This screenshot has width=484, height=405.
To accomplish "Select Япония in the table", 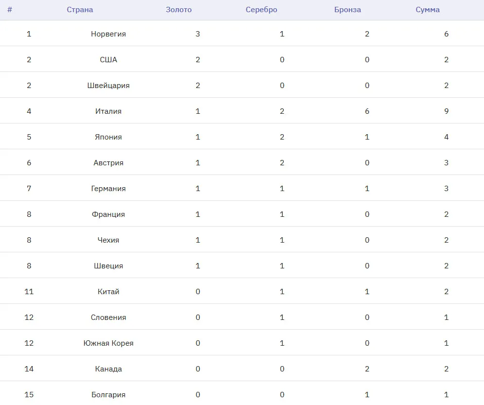I will (x=108, y=137).
